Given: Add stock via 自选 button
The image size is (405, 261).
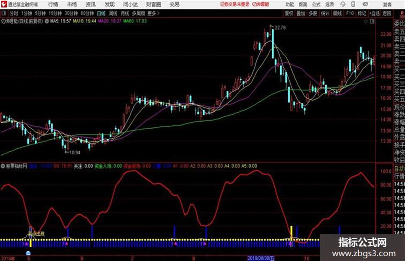Looking at the screenshot, I should [x=374, y=13].
